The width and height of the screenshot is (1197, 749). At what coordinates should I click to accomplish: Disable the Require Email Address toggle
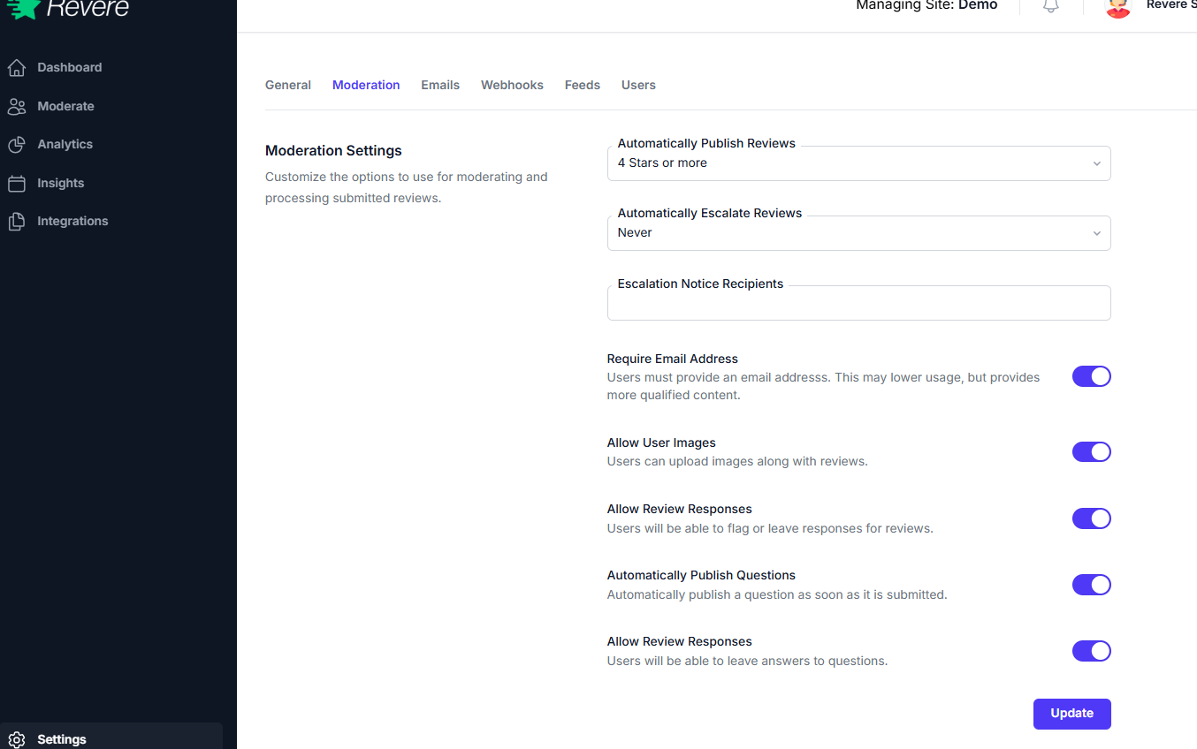1091,376
